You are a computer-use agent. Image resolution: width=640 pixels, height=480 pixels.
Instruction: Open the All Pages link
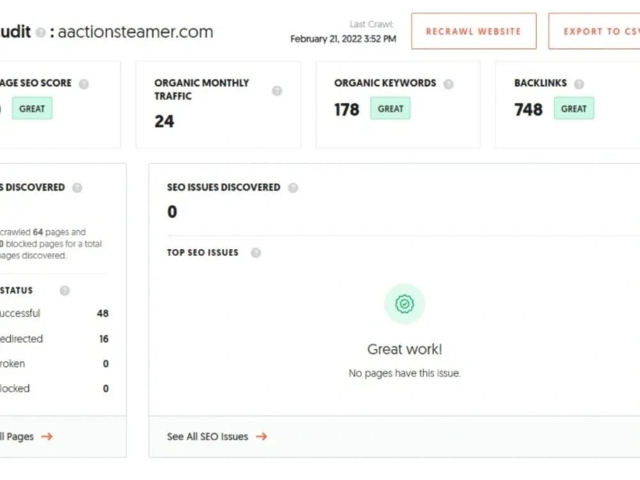17,436
